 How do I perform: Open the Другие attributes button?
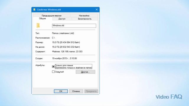pyautogui.click(x=85, y=72)
